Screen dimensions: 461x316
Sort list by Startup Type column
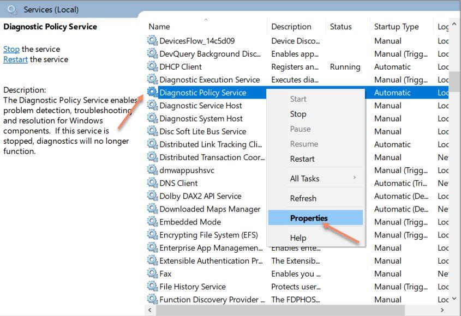click(396, 27)
